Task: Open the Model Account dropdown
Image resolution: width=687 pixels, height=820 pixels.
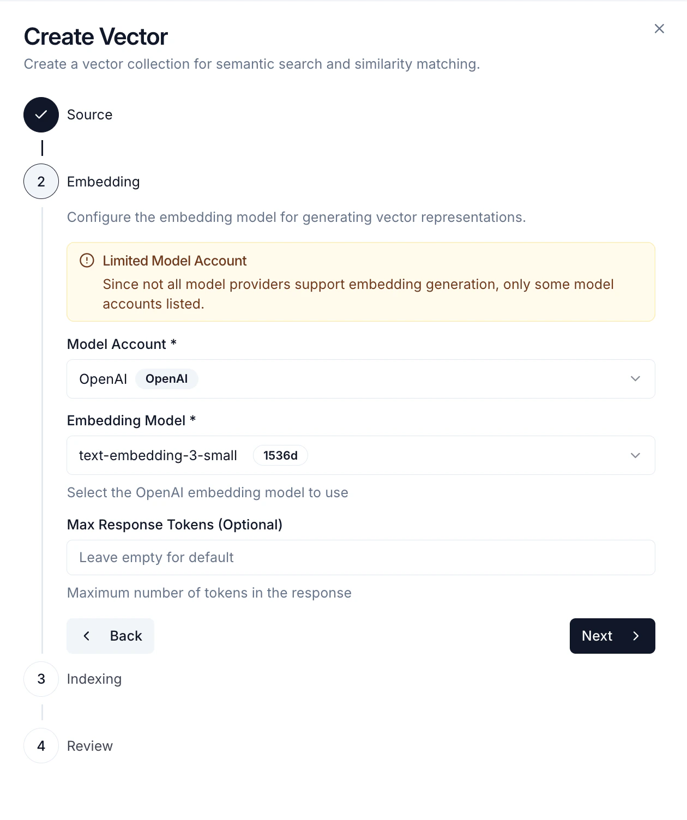Action: (x=360, y=379)
